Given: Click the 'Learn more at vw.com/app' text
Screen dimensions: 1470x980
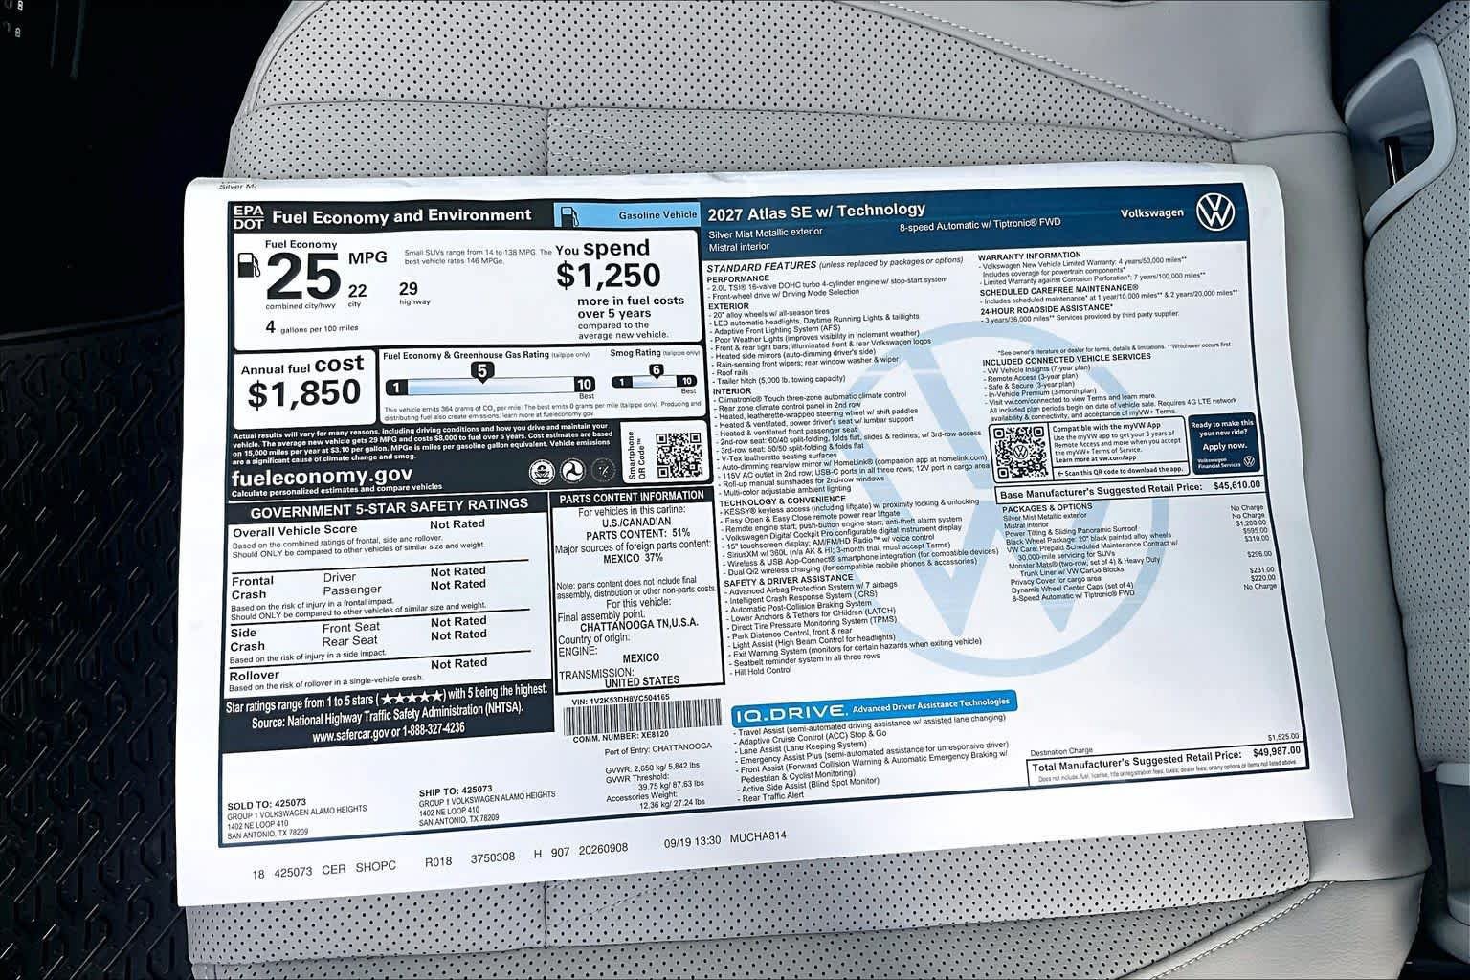Looking at the screenshot, I should coord(1097,459).
